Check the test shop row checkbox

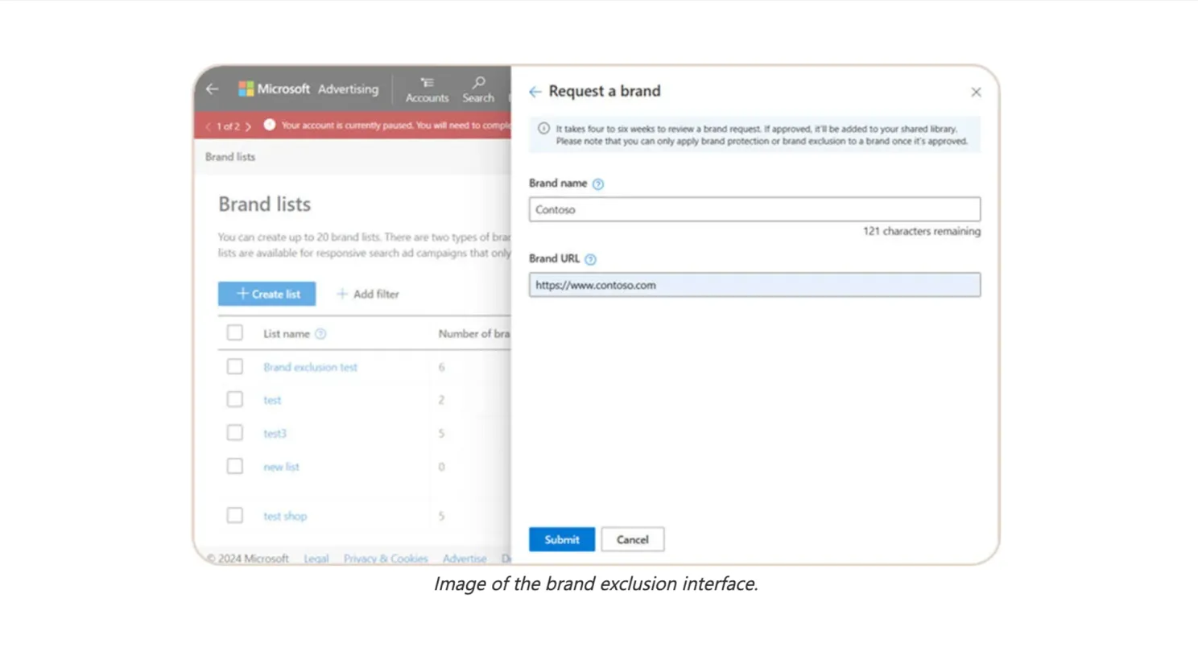point(234,516)
